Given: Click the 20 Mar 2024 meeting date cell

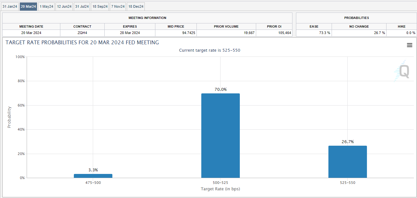Looking at the screenshot, I should pos(31,33).
